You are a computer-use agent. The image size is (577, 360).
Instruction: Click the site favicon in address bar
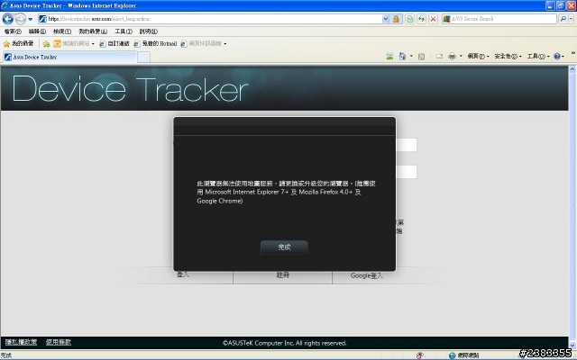pyautogui.click(x=43, y=19)
